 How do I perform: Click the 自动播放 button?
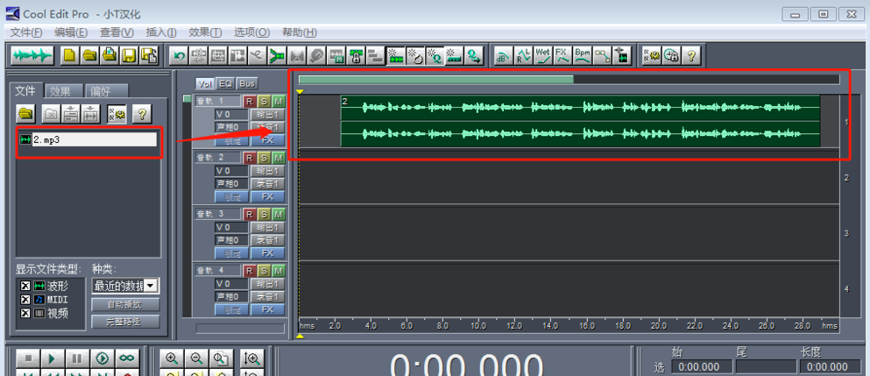(125, 304)
